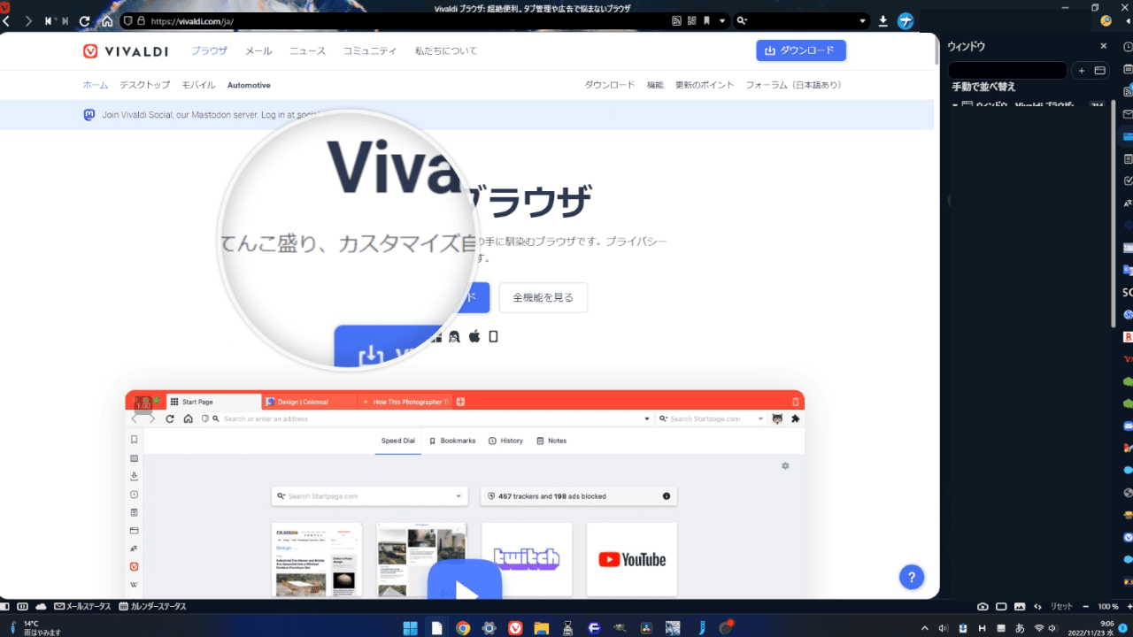Click the Linux penguin platform icon
Viewport: 1133px width, 637px height.
tap(454, 336)
